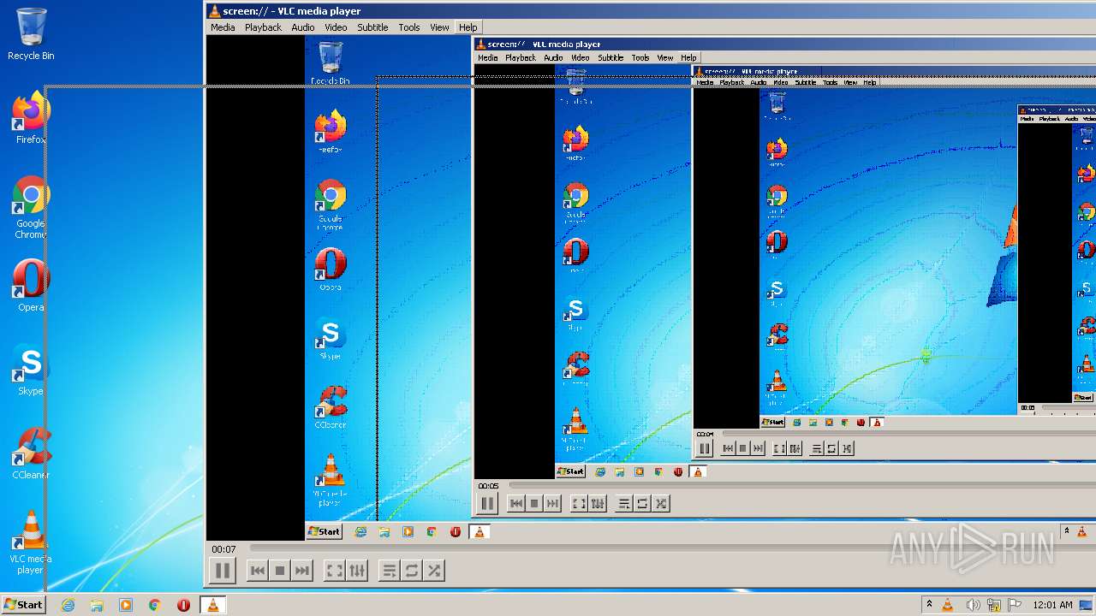Open the network status tray icon

994,605
